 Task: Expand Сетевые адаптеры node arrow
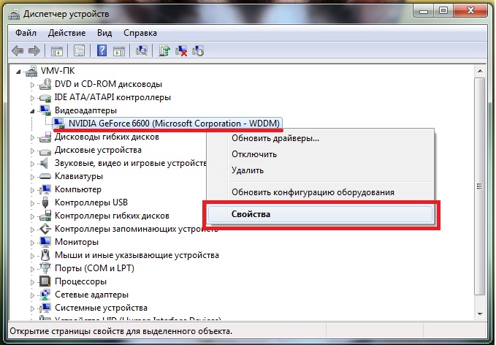click(x=32, y=295)
